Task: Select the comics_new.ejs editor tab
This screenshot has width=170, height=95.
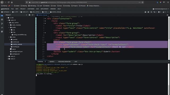Action: click(42, 15)
